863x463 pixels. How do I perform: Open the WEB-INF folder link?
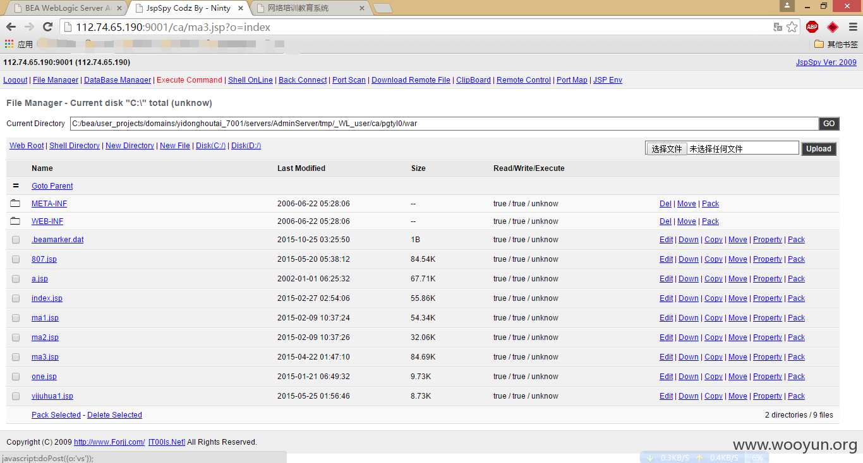(x=47, y=221)
